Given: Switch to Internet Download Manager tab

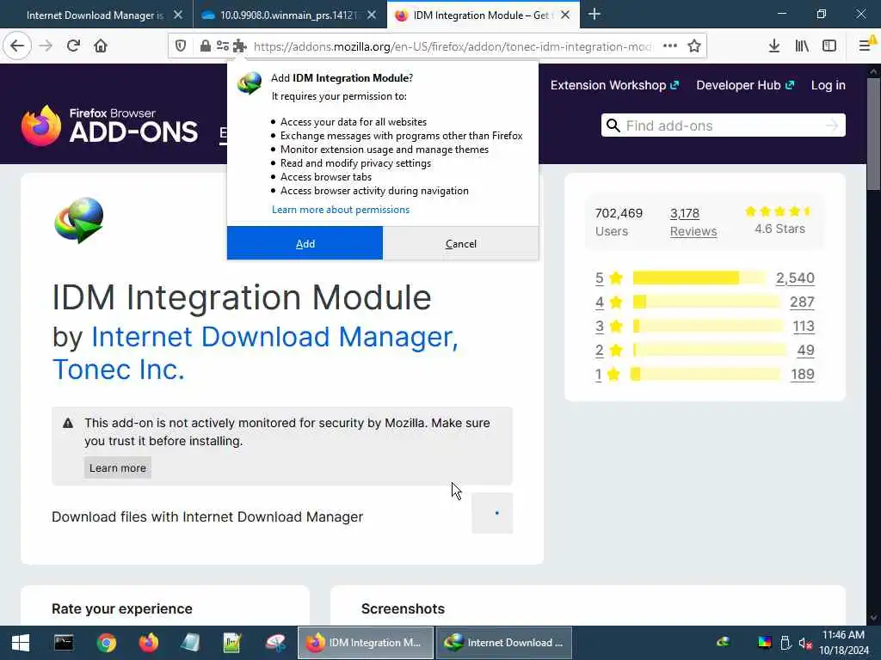Looking at the screenshot, I should pos(95,15).
